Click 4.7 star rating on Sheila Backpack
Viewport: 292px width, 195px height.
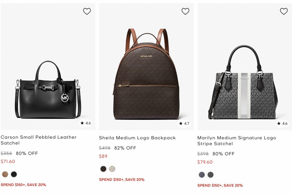click(184, 123)
